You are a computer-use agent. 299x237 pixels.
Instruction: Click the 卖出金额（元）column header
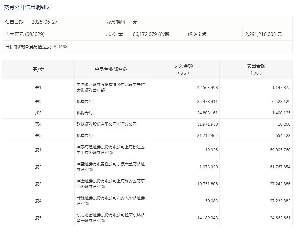[256, 69]
